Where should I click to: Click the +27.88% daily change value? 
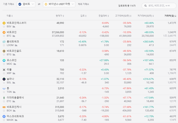(x=104, y=60)
